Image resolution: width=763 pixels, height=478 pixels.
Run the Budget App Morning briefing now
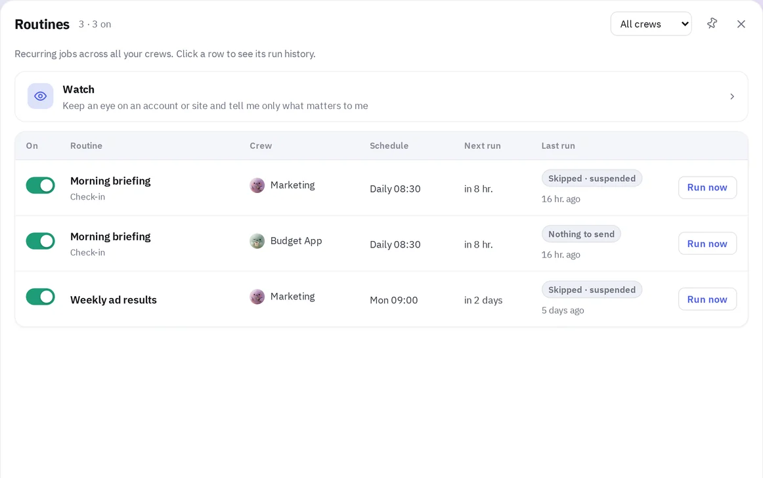point(707,244)
